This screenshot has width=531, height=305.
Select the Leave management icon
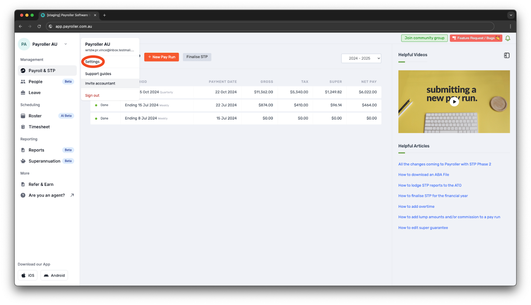(x=23, y=93)
